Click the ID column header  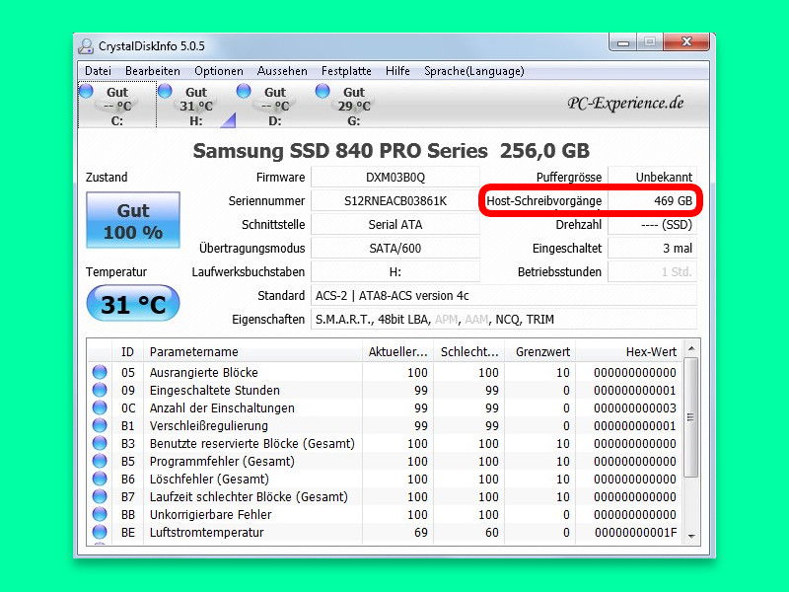(128, 352)
